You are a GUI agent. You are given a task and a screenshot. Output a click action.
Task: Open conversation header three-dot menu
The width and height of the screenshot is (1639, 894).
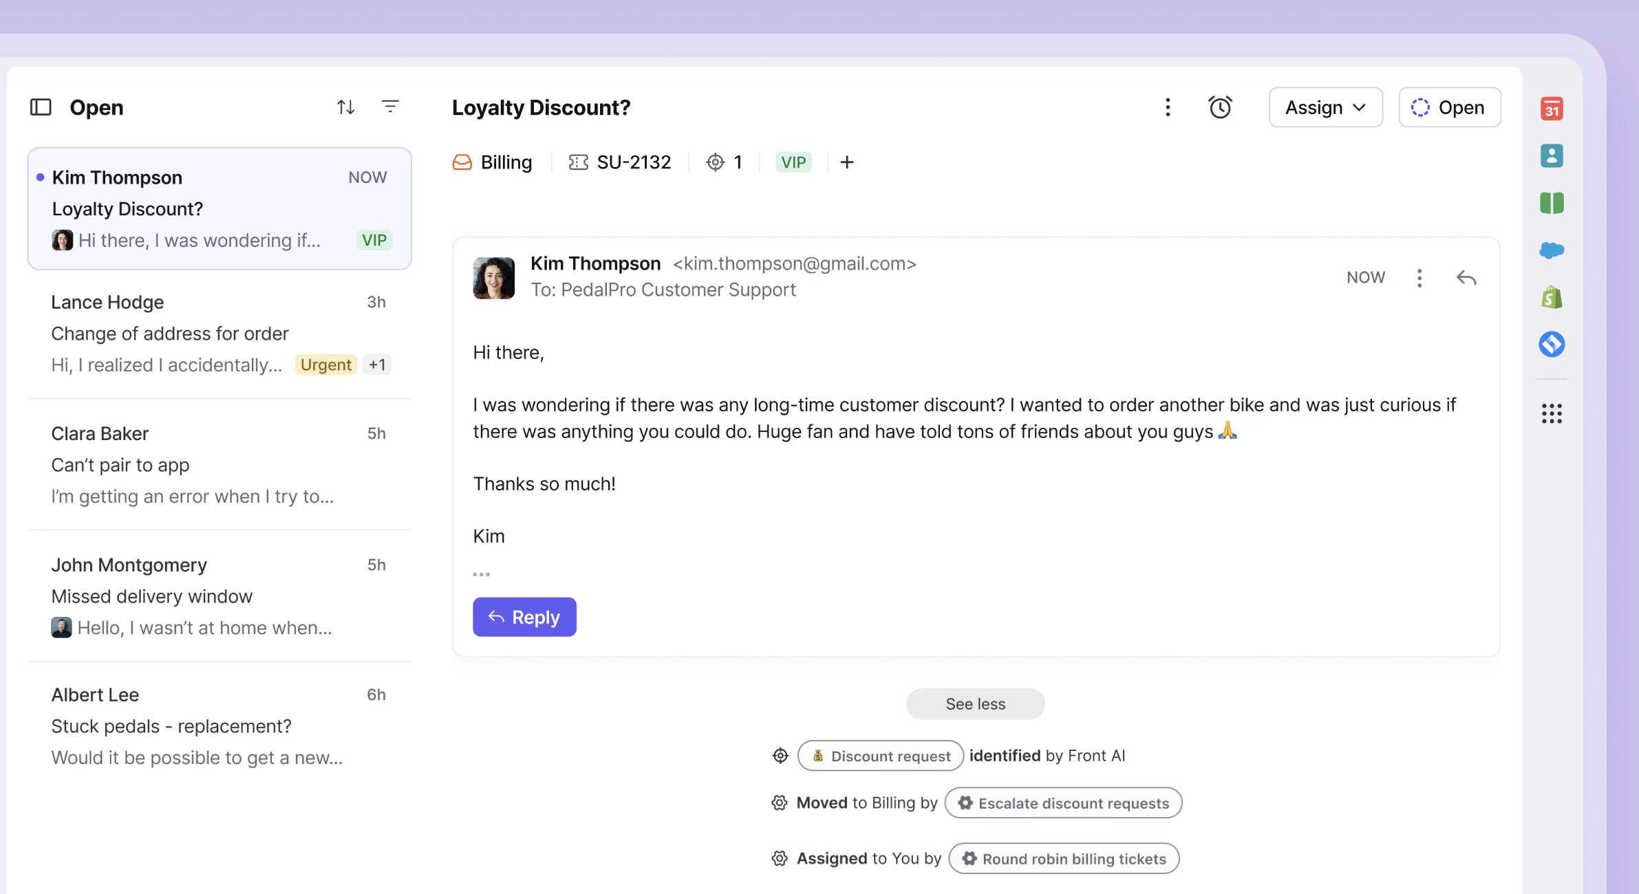[1168, 107]
